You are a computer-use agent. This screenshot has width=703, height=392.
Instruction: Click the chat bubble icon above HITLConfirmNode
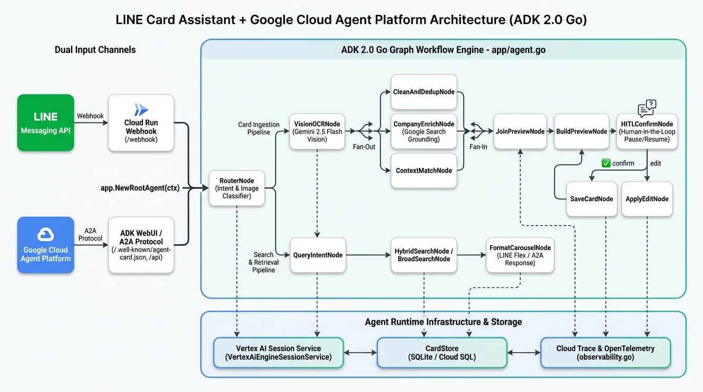[647, 109]
